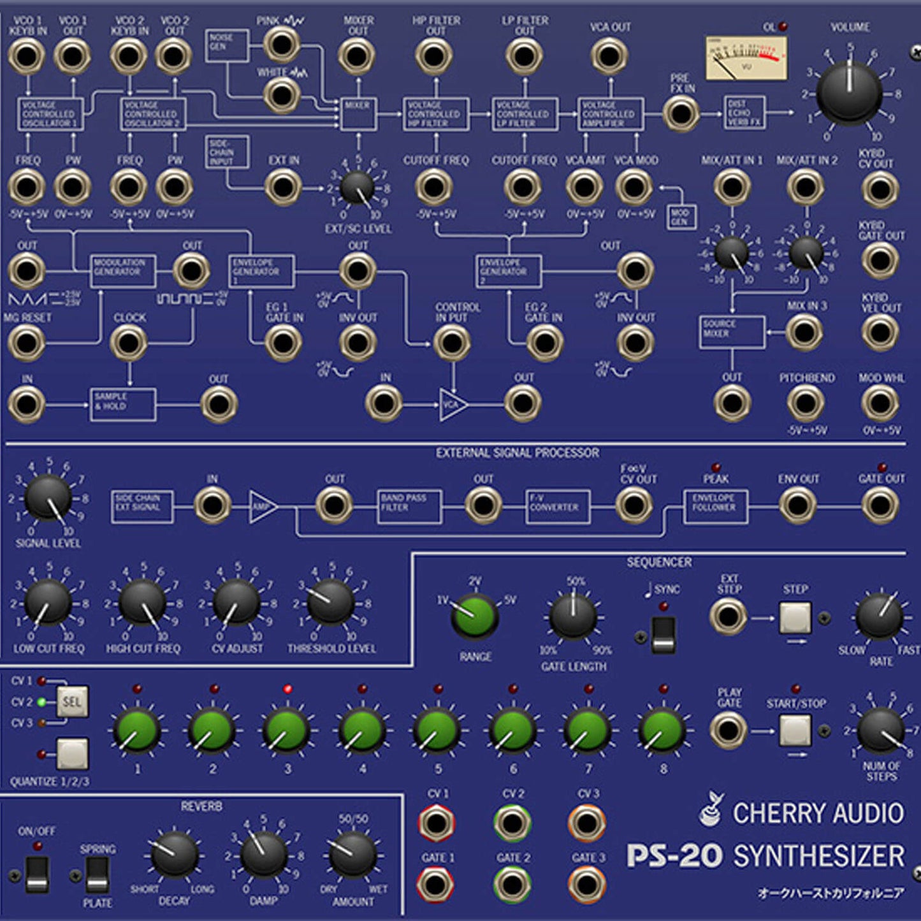The width and height of the screenshot is (921, 921).
Task: Toggle the QUANTIZE 1/2/3 button
Action: pyautogui.click(x=73, y=754)
